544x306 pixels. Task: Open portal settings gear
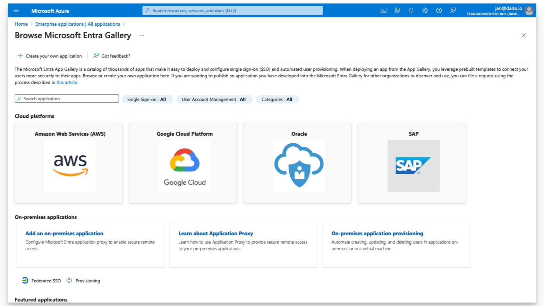[x=425, y=10]
